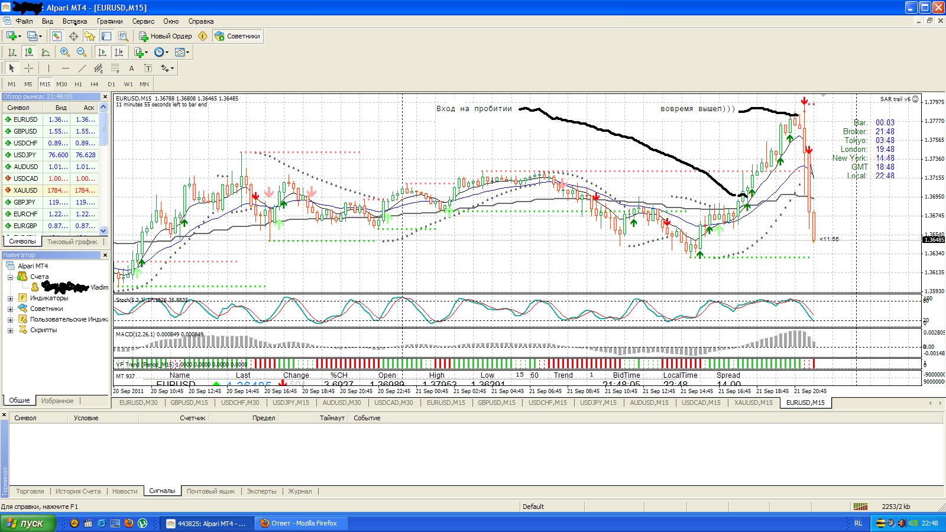Screen dimensions: 946x532
Task: Close the Market Watch panel
Action: 105,96
